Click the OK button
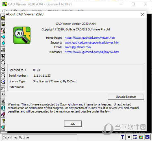This screenshot has width=152, height=141. 73,124
